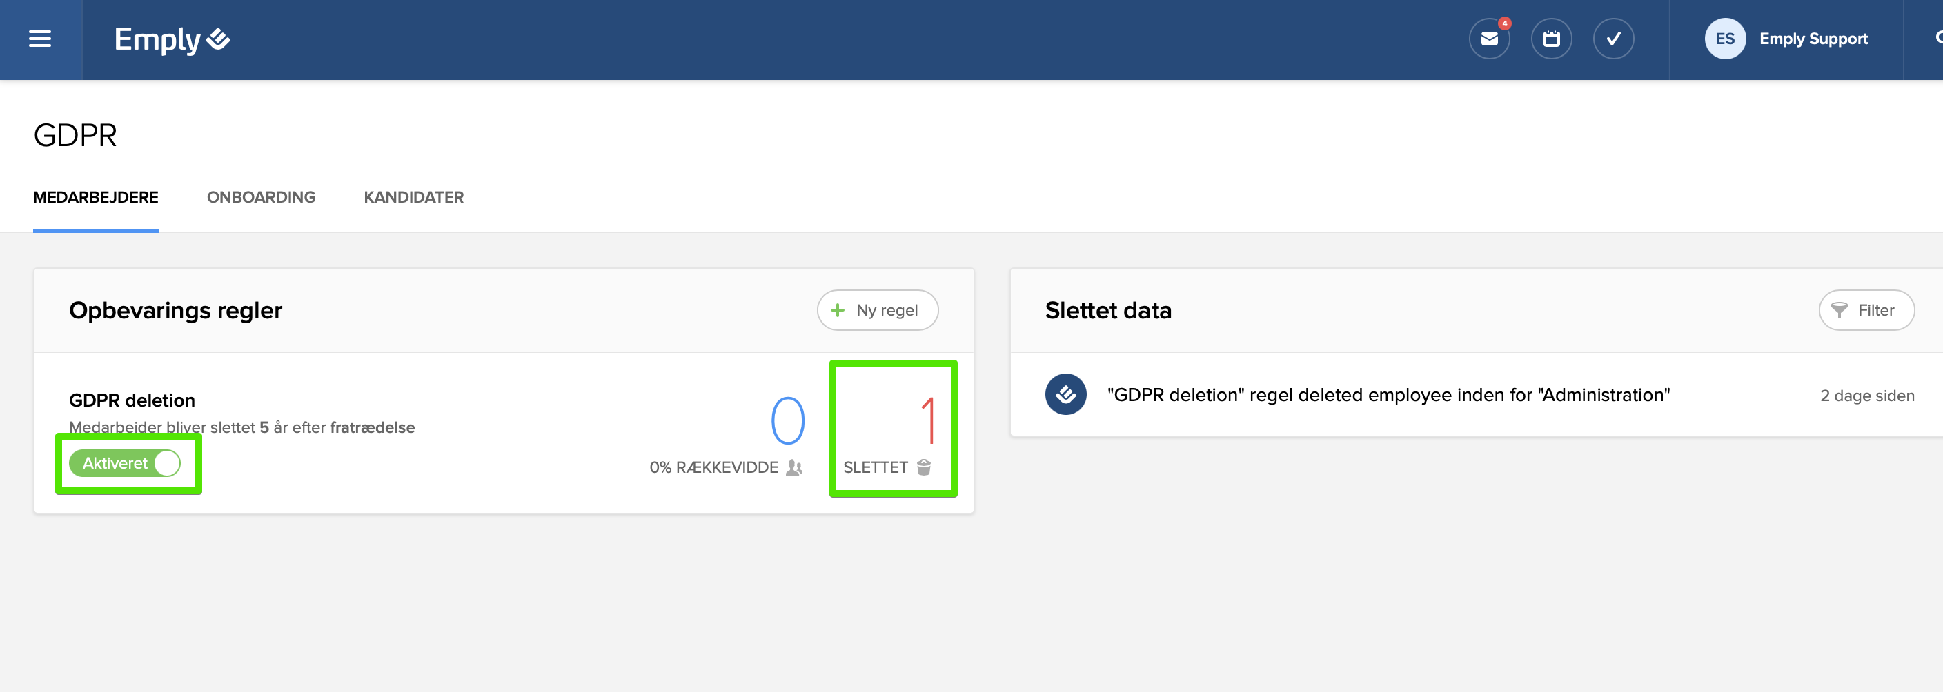
Task: Click the ES user avatar
Action: point(1724,39)
